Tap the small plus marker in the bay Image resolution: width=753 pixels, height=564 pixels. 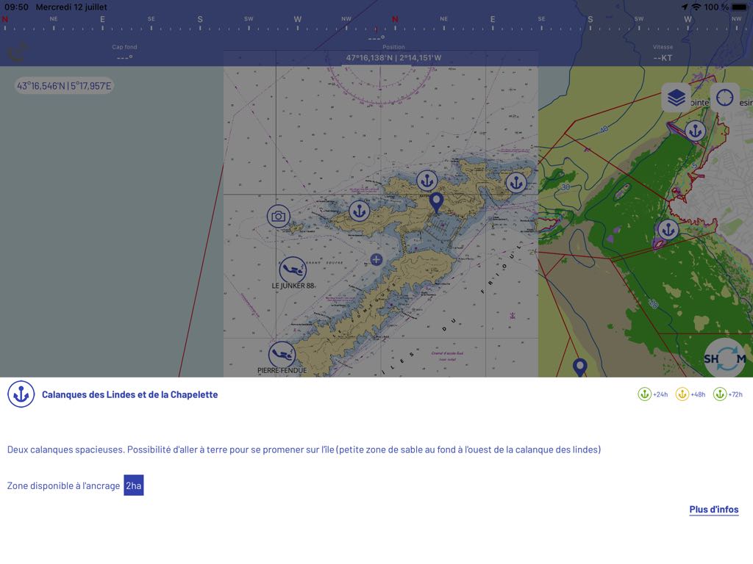376,259
